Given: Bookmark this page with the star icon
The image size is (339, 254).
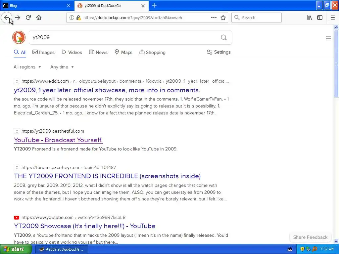Looking at the screenshot, I should [223, 18].
